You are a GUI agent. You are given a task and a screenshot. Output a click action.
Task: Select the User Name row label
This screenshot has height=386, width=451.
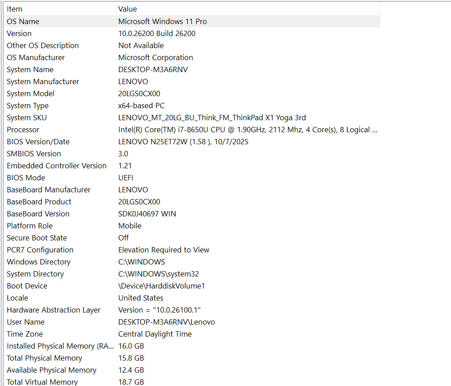tap(25, 323)
